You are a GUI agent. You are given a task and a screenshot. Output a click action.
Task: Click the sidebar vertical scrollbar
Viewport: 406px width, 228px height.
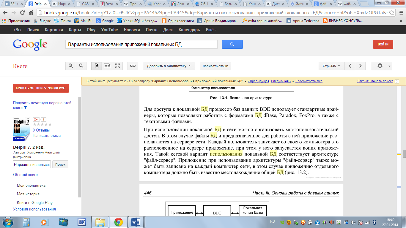click(80, 147)
